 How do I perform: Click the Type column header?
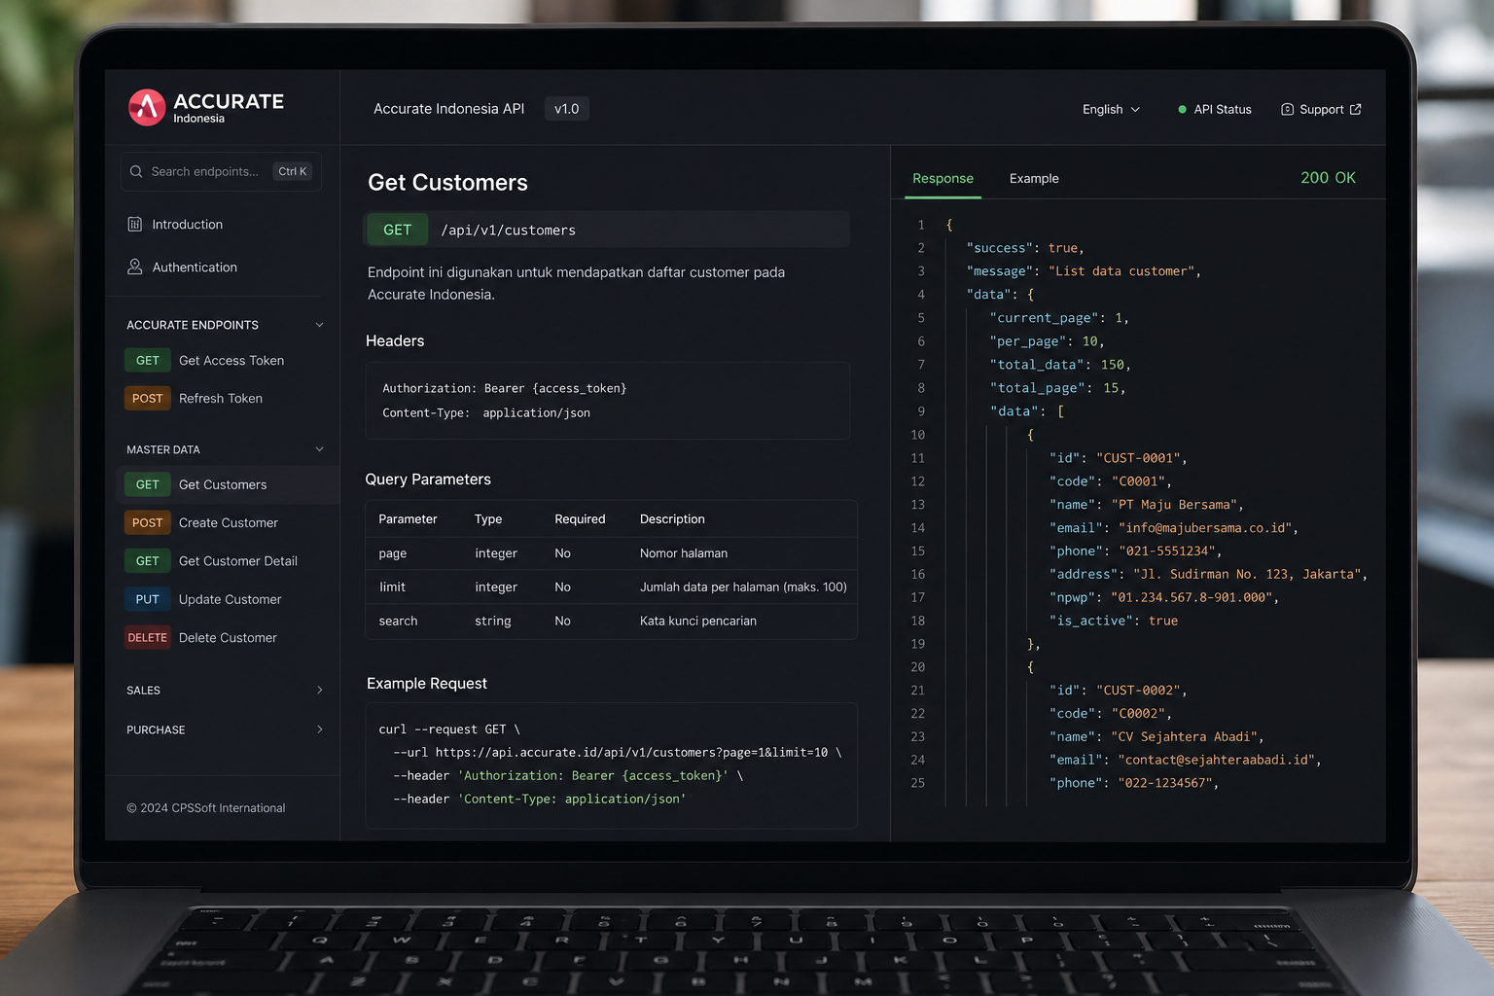pos(488,519)
